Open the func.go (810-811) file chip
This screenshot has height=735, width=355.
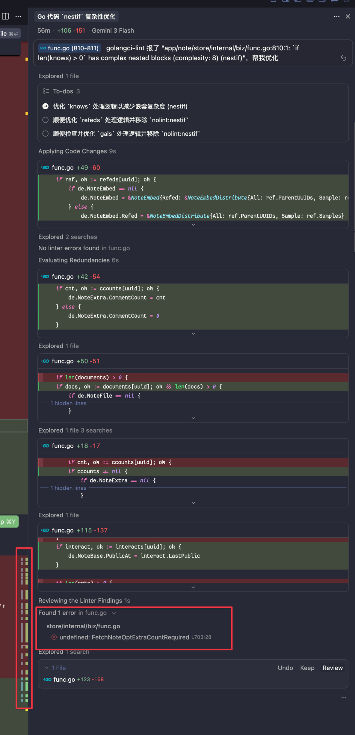[69, 48]
